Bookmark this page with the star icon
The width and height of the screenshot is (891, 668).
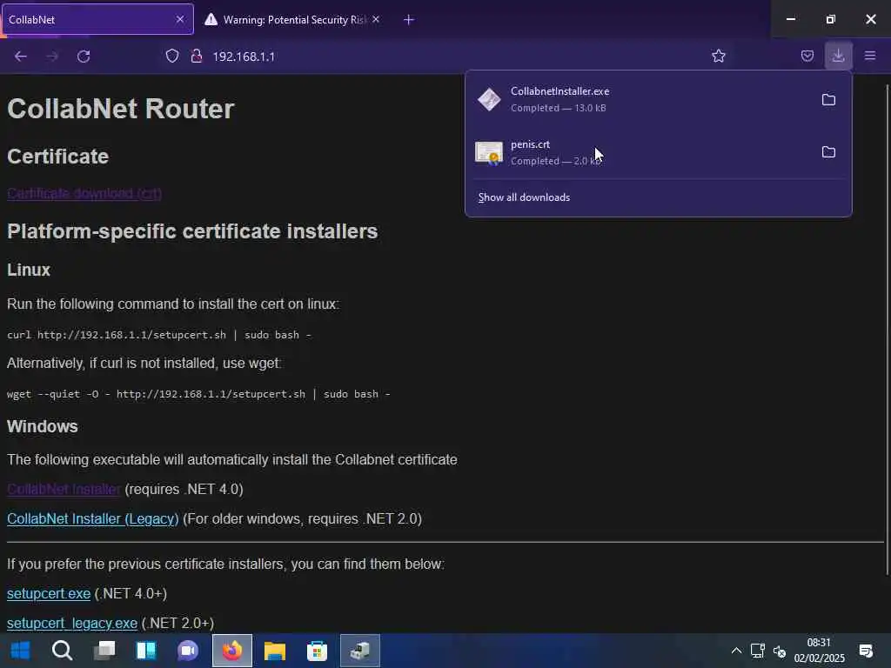tap(718, 56)
